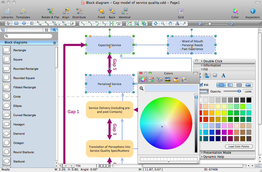Open the shadow properties icon

coord(215,75)
